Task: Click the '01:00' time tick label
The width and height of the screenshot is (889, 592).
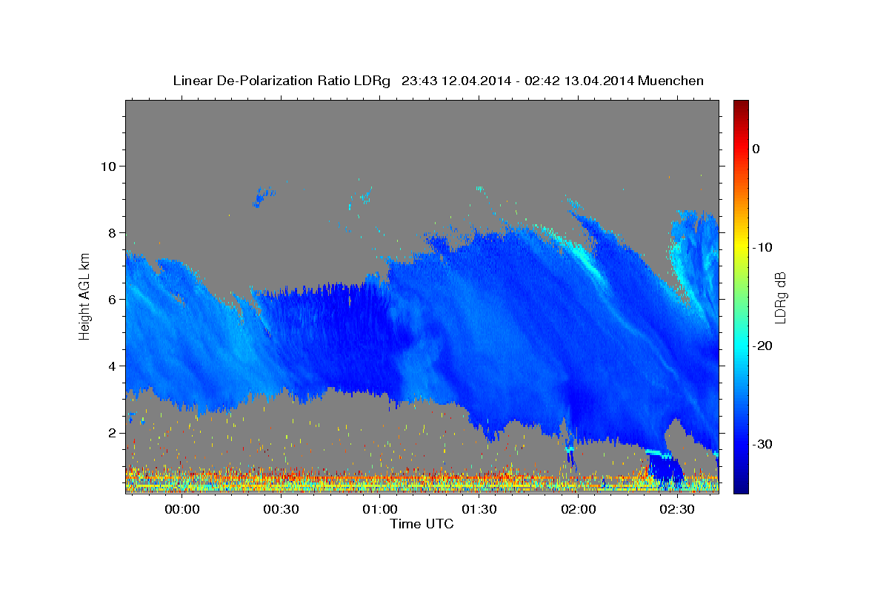Action: (x=380, y=510)
